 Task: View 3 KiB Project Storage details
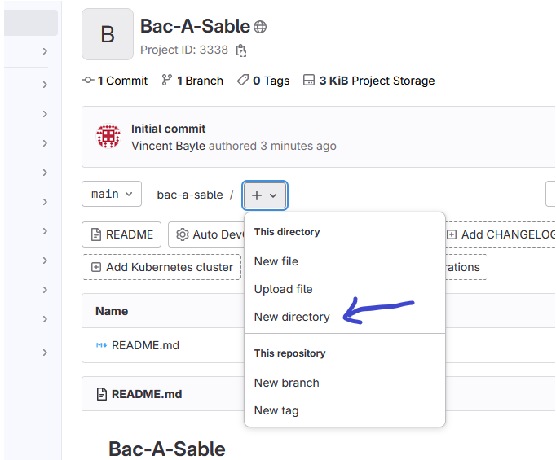(368, 81)
